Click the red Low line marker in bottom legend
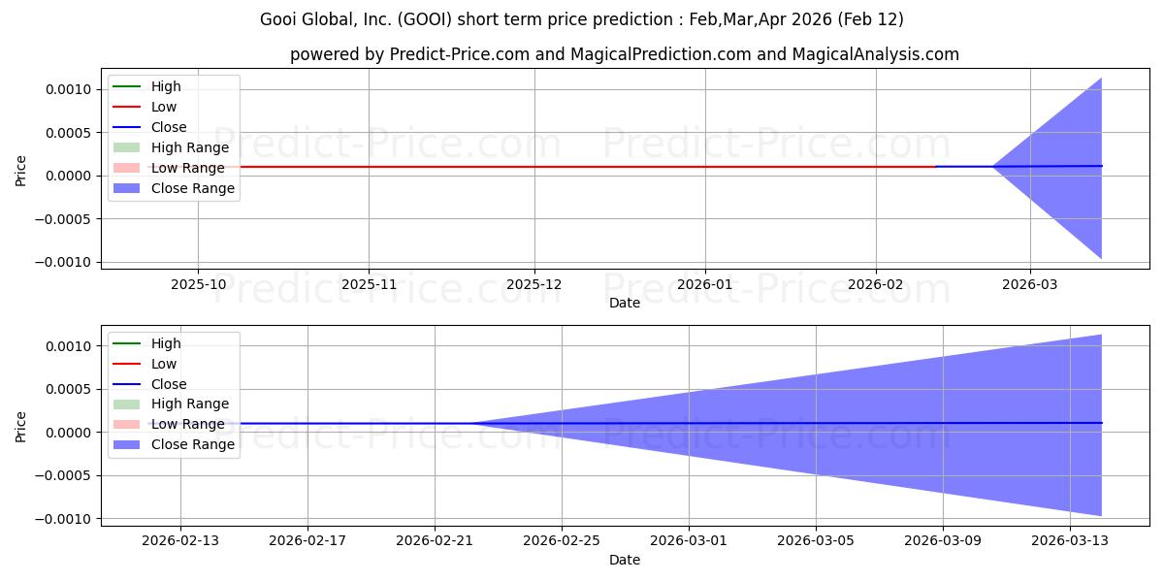This screenshot has width=1164, height=582. (x=127, y=364)
